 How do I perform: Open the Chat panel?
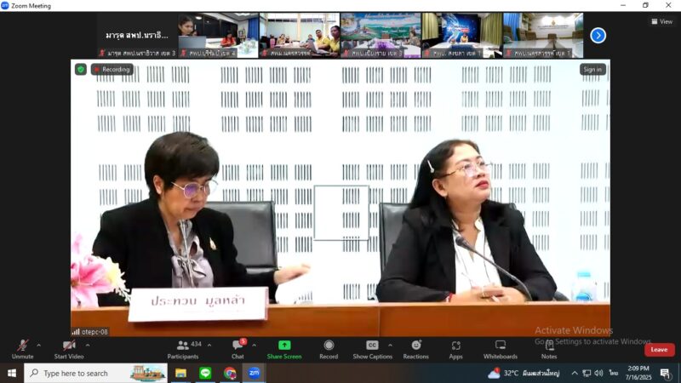237,348
